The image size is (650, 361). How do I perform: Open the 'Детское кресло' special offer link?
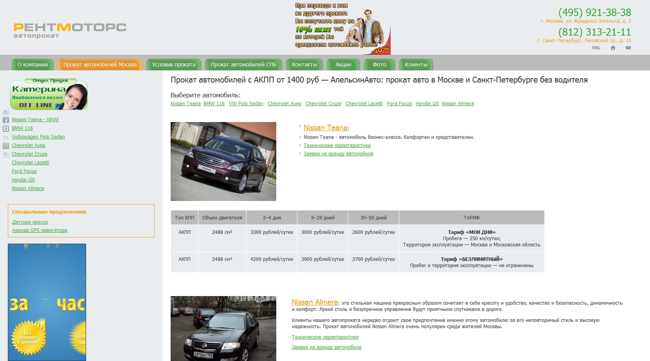[30, 222]
